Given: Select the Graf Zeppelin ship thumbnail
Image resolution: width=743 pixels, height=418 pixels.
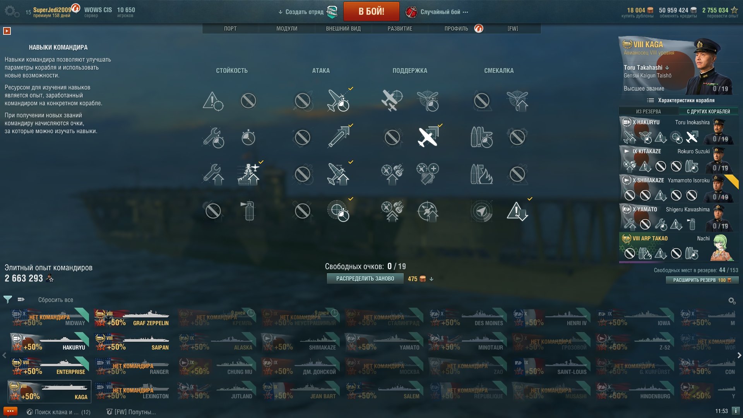Looking at the screenshot, I should 132,318.
